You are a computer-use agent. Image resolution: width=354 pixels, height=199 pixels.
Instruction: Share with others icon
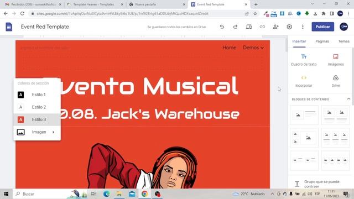[275, 27]
